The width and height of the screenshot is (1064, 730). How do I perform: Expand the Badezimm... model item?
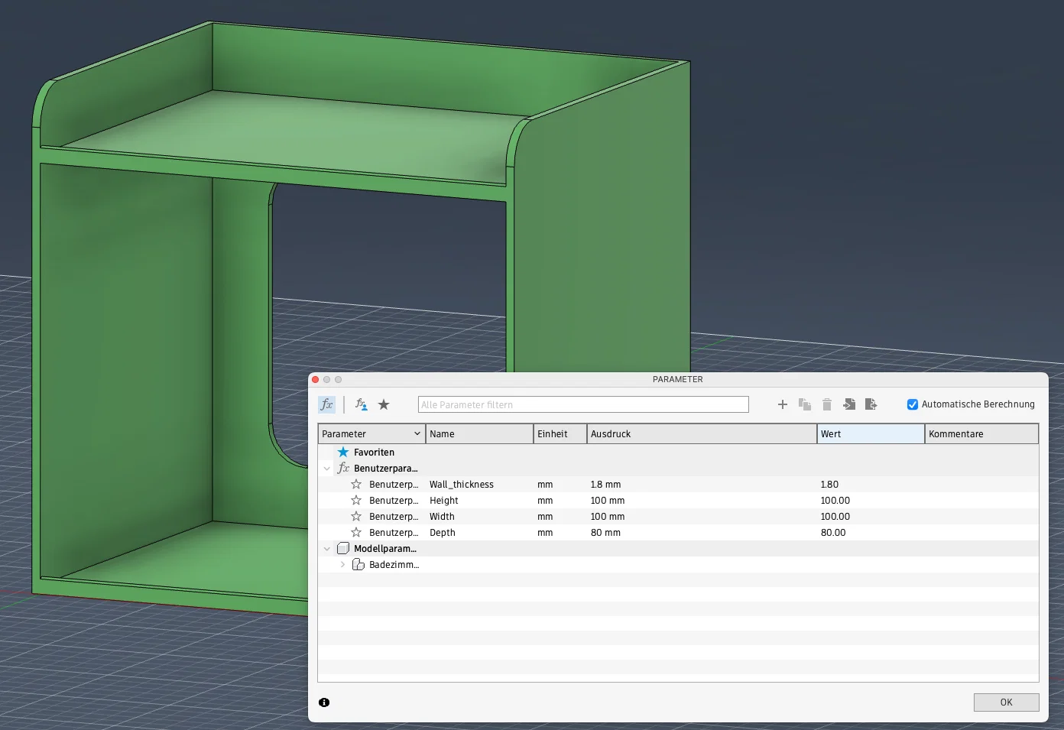point(342,565)
